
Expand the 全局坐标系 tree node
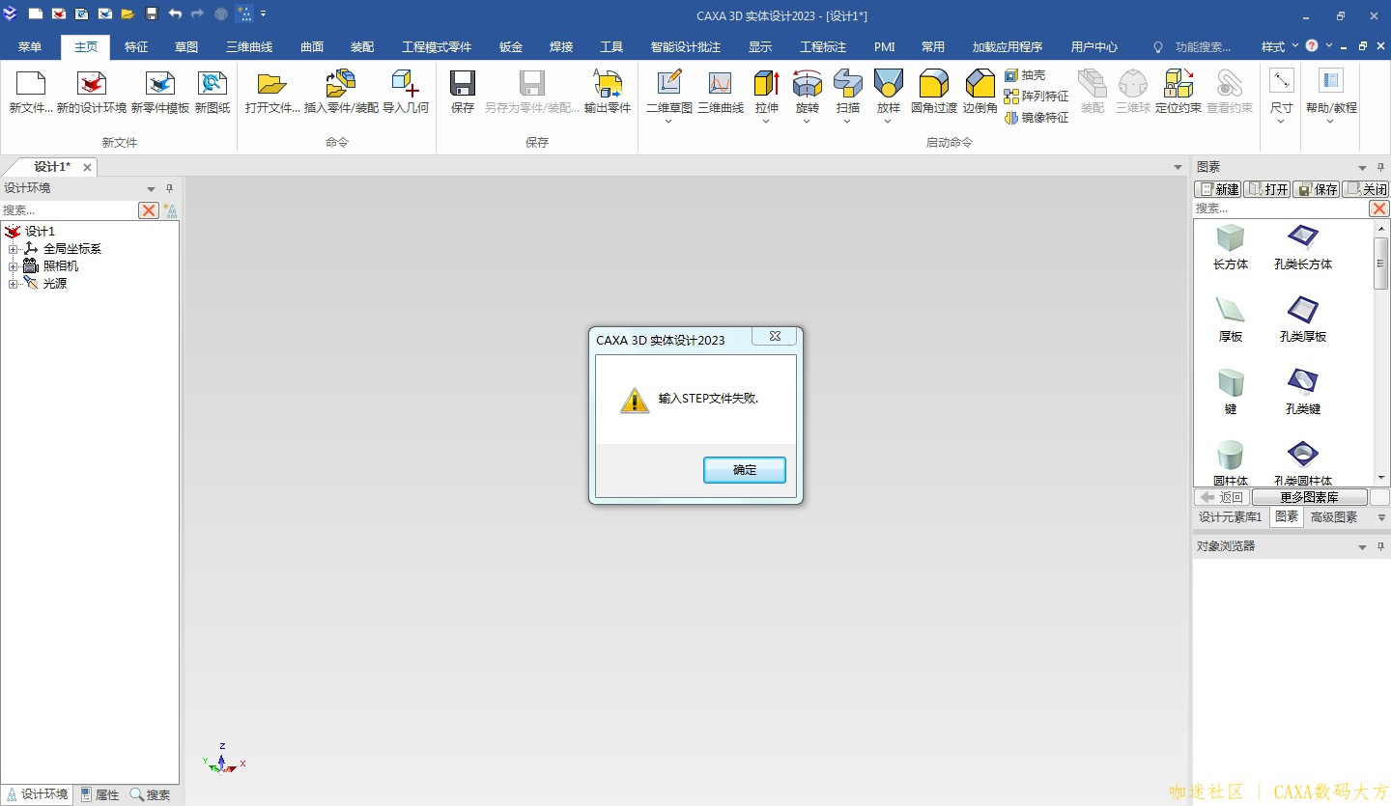[x=14, y=249]
